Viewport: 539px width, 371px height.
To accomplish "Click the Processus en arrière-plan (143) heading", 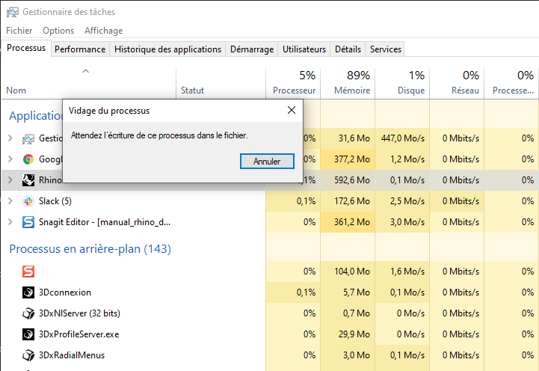I will (x=90, y=248).
